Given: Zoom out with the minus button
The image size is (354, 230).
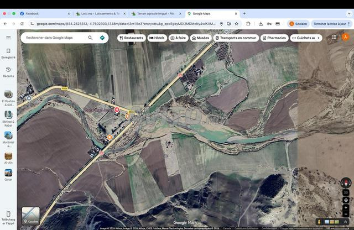Looking at the screenshot, I should (x=346, y=215).
